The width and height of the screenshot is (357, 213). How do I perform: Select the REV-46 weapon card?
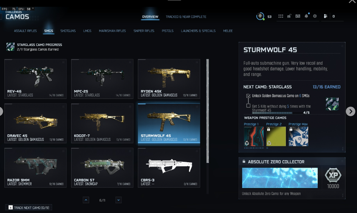36,79
